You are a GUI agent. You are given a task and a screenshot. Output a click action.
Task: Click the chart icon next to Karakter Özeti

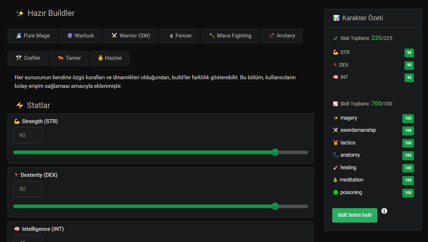click(336, 18)
